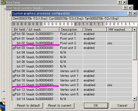Click Reset to current button
Image resolution: width=138 pixels, height=111 pixels.
pyautogui.click(x=60, y=106)
